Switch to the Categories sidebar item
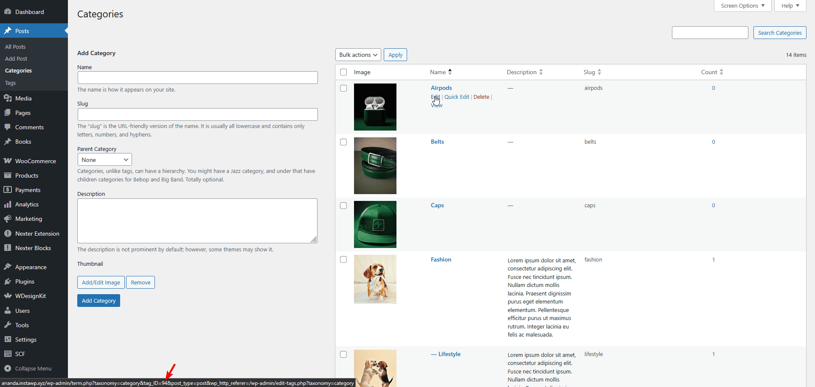Viewport: 815px width, 387px height. click(x=18, y=70)
